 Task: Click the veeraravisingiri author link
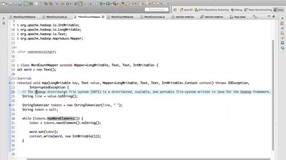(42, 52)
